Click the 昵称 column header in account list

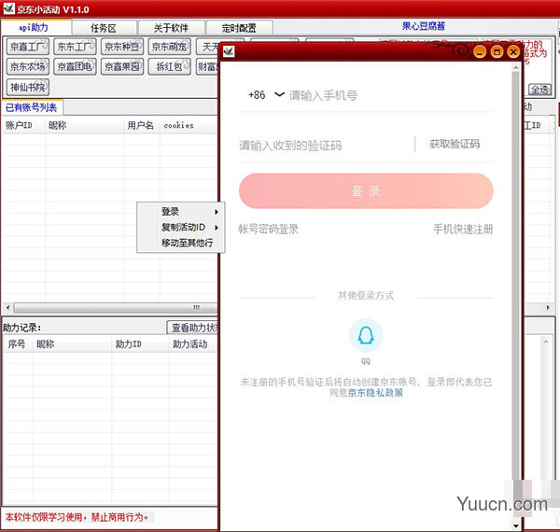coord(85,125)
